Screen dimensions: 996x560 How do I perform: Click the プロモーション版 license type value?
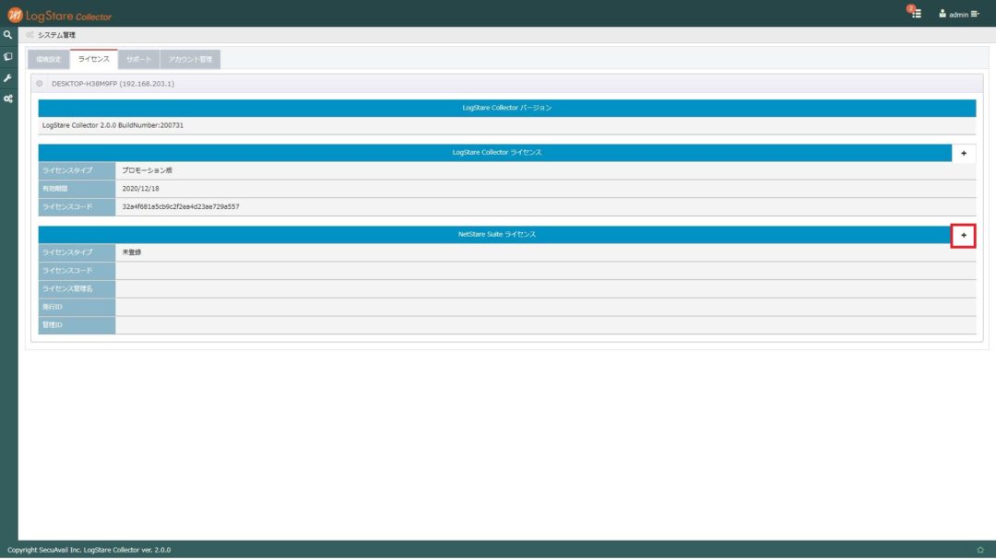coord(148,170)
